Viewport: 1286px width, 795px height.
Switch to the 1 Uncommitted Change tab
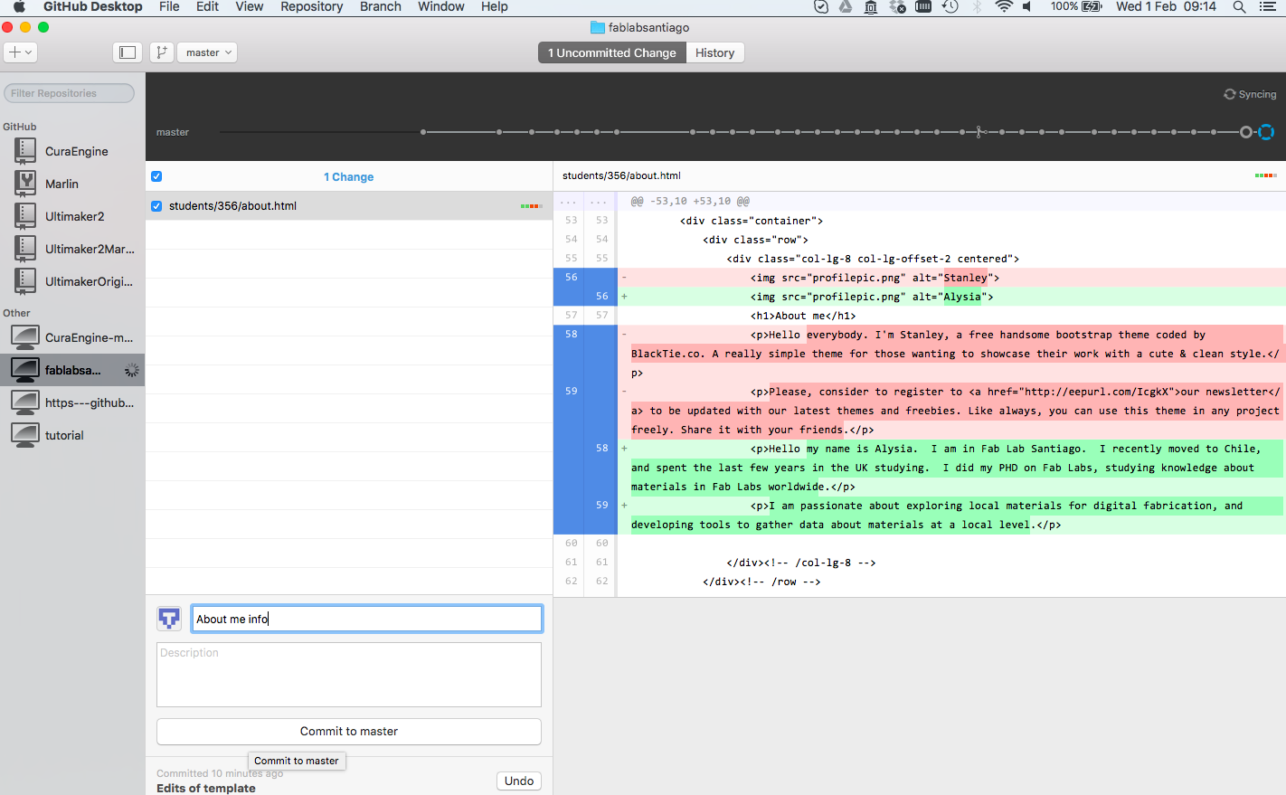611,52
